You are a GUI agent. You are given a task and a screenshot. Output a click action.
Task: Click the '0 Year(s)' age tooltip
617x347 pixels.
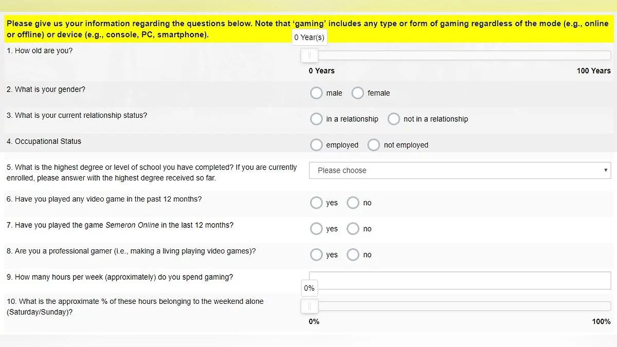[x=309, y=38]
